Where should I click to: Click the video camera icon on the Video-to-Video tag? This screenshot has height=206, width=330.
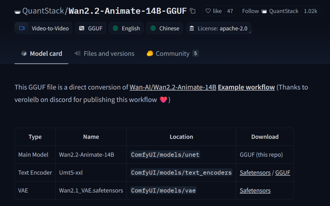coord(22,28)
